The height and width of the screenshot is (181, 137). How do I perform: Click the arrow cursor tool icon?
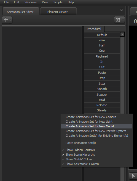pyautogui.click(x=133, y=176)
